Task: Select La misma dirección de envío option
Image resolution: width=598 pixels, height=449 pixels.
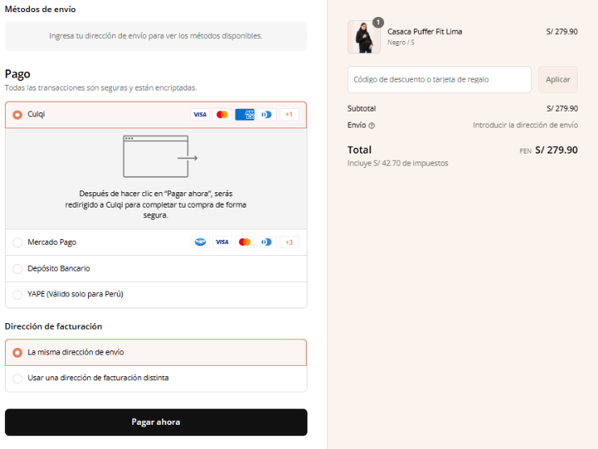Action: pos(156,352)
